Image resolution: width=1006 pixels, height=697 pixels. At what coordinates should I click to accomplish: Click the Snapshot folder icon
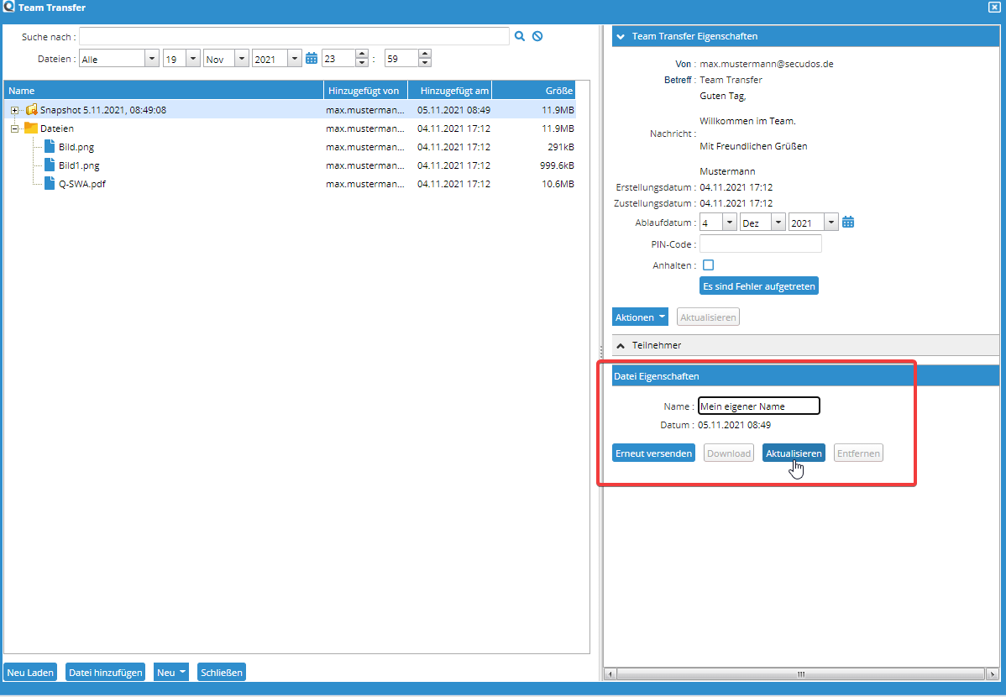tap(32, 110)
